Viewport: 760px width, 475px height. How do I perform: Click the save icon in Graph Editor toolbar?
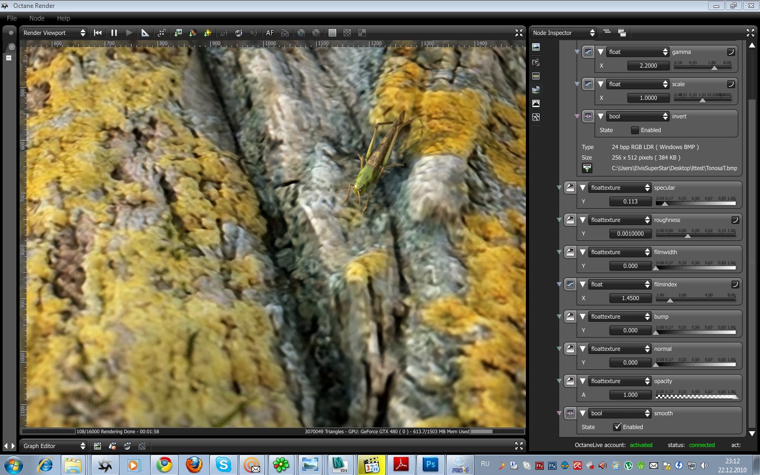pos(97,446)
